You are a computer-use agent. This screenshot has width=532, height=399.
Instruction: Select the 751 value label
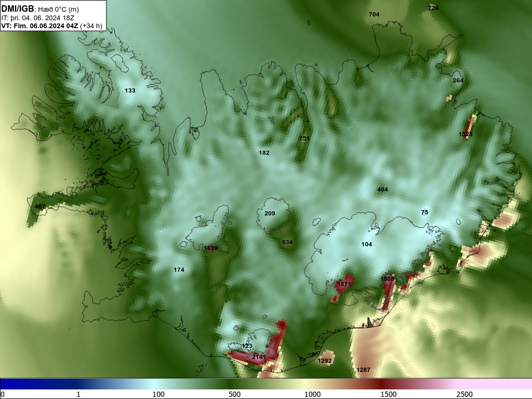point(304,138)
